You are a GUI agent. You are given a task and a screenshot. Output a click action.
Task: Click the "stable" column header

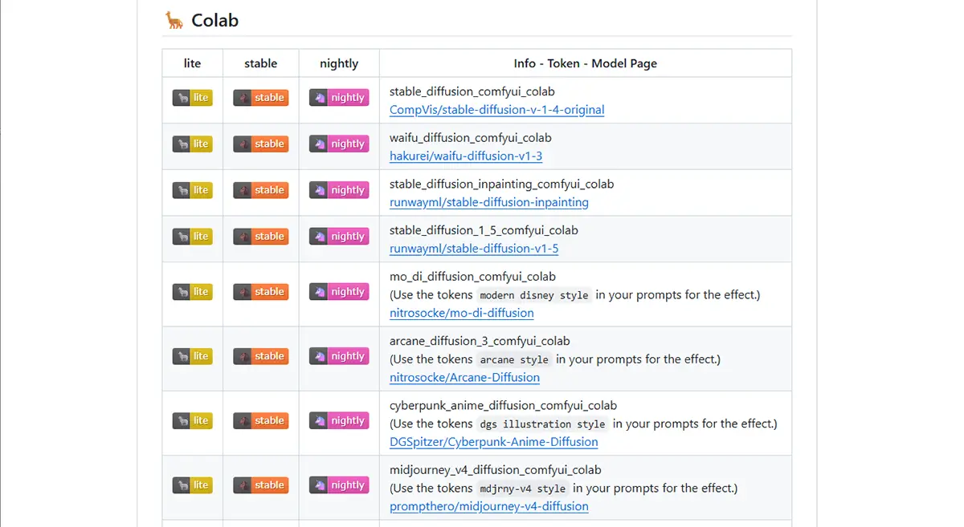click(261, 63)
